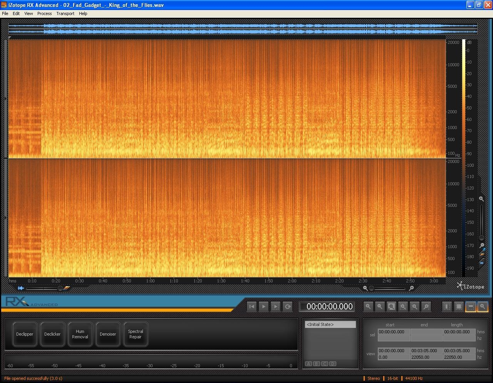Click the play selection button
The height and width of the screenshot is (383, 493).
click(x=275, y=306)
